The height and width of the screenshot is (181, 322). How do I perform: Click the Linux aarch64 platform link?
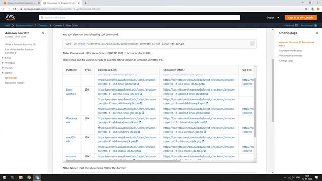(x=71, y=92)
